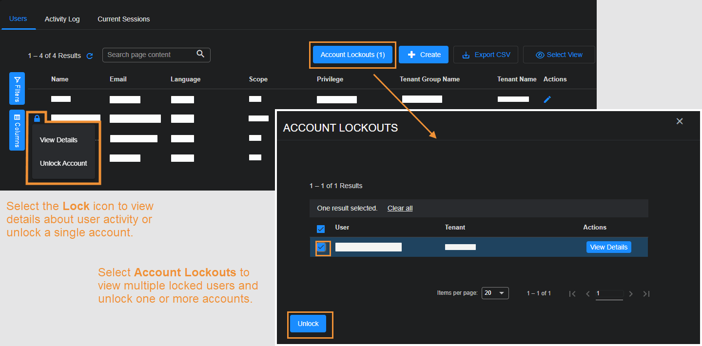Click the search magnifier icon
Viewport: 702px width, 346px height.
[x=200, y=54]
